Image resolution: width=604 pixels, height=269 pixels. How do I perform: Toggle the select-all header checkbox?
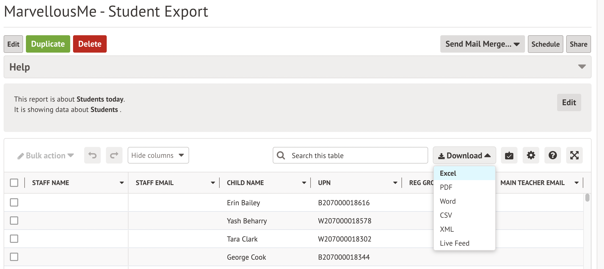[x=14, y=183]
